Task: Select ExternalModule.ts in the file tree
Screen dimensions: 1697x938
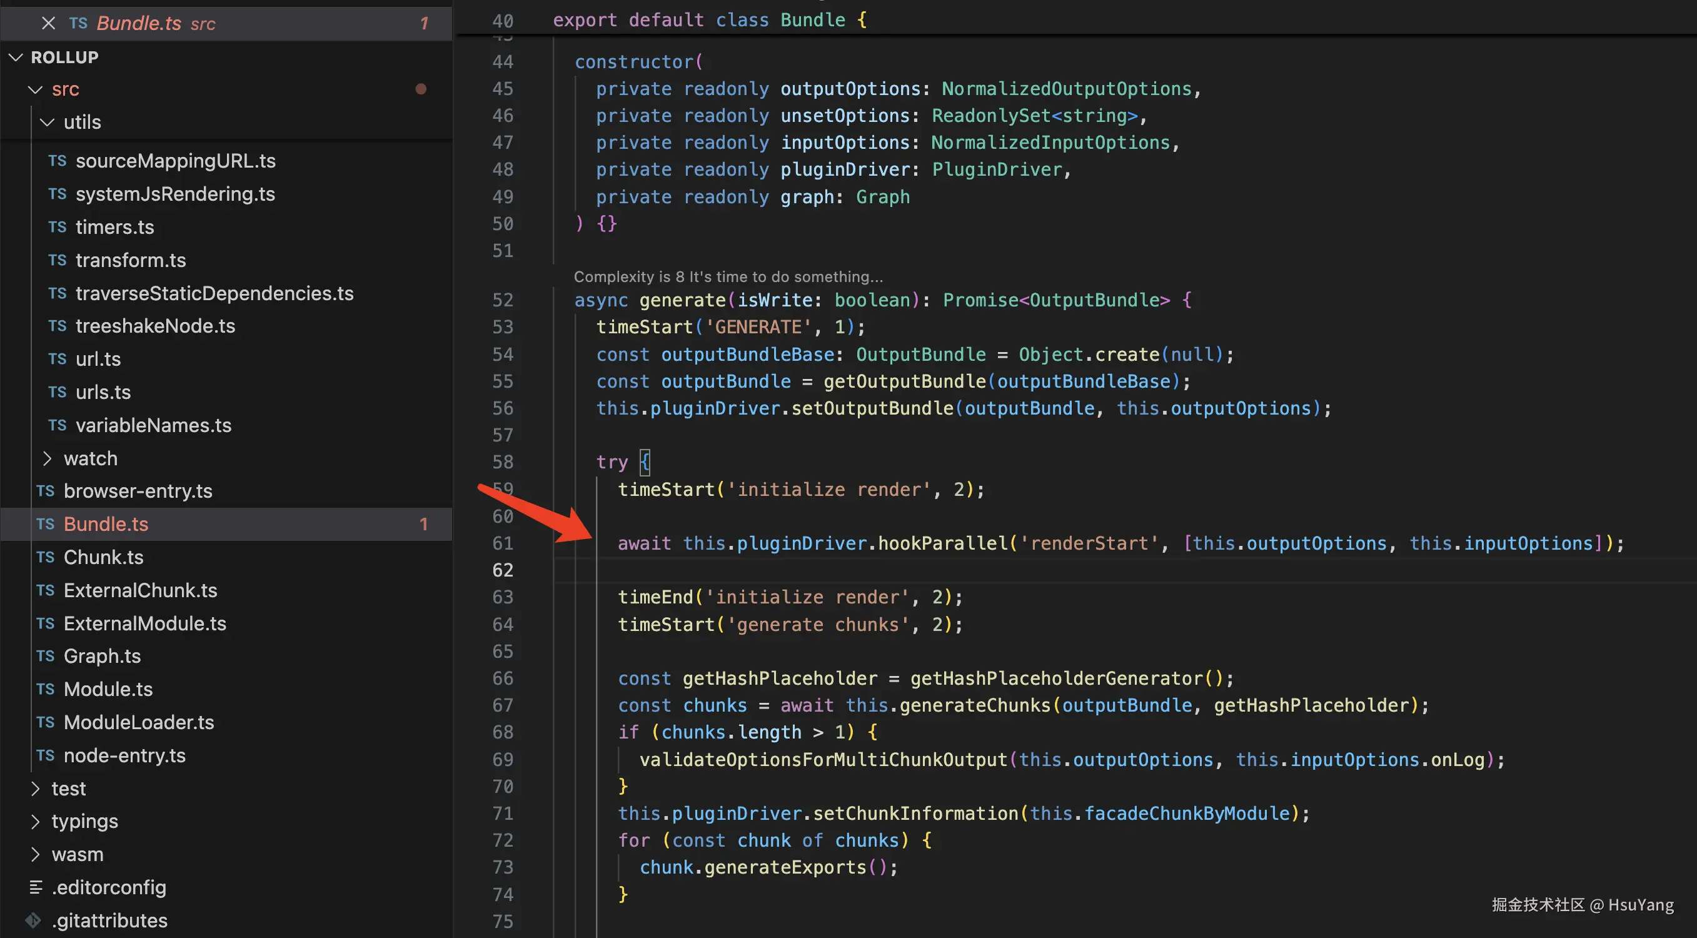Action: (144, 623)
